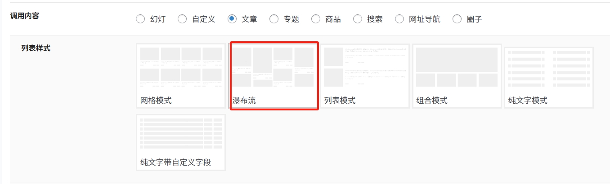The height and width of the screenshot is (184, 610).
Task: Select the 幻灯 radio button
Action: coord(140,19)
